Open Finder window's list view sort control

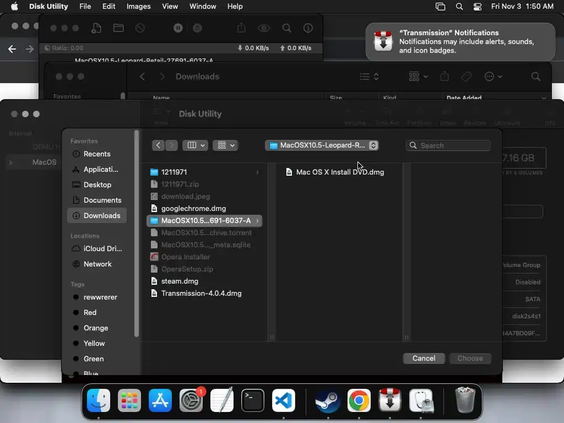[370, 77]
